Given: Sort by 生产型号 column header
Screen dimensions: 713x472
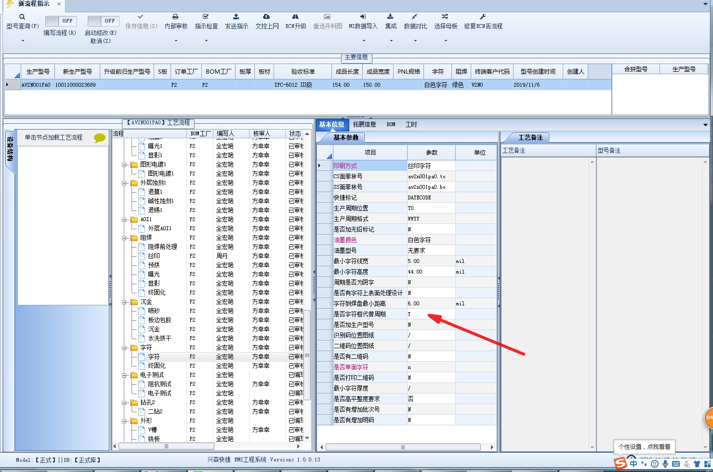Looking at the screenshot, I should click(38, 71).
